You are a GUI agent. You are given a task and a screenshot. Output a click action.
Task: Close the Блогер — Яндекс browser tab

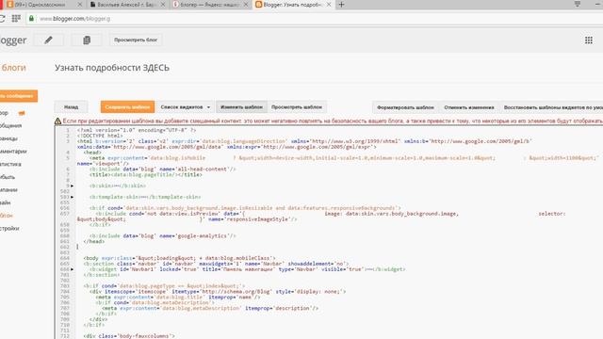click(x=246, y=5)
